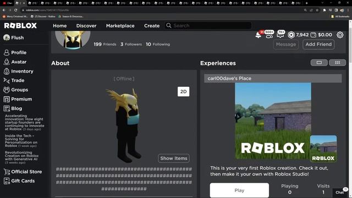Open Official Store from the sidebar
352x198 pixels.
(23, 172)
